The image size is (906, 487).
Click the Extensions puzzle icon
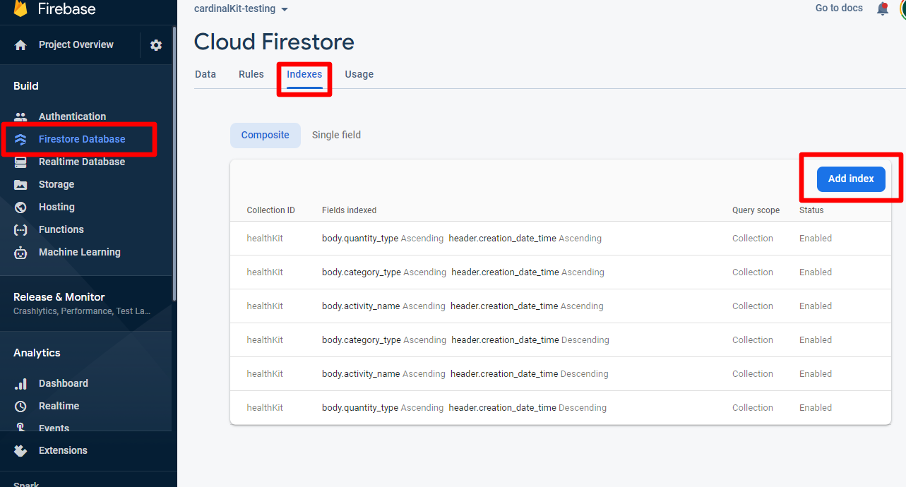[20, 450]
